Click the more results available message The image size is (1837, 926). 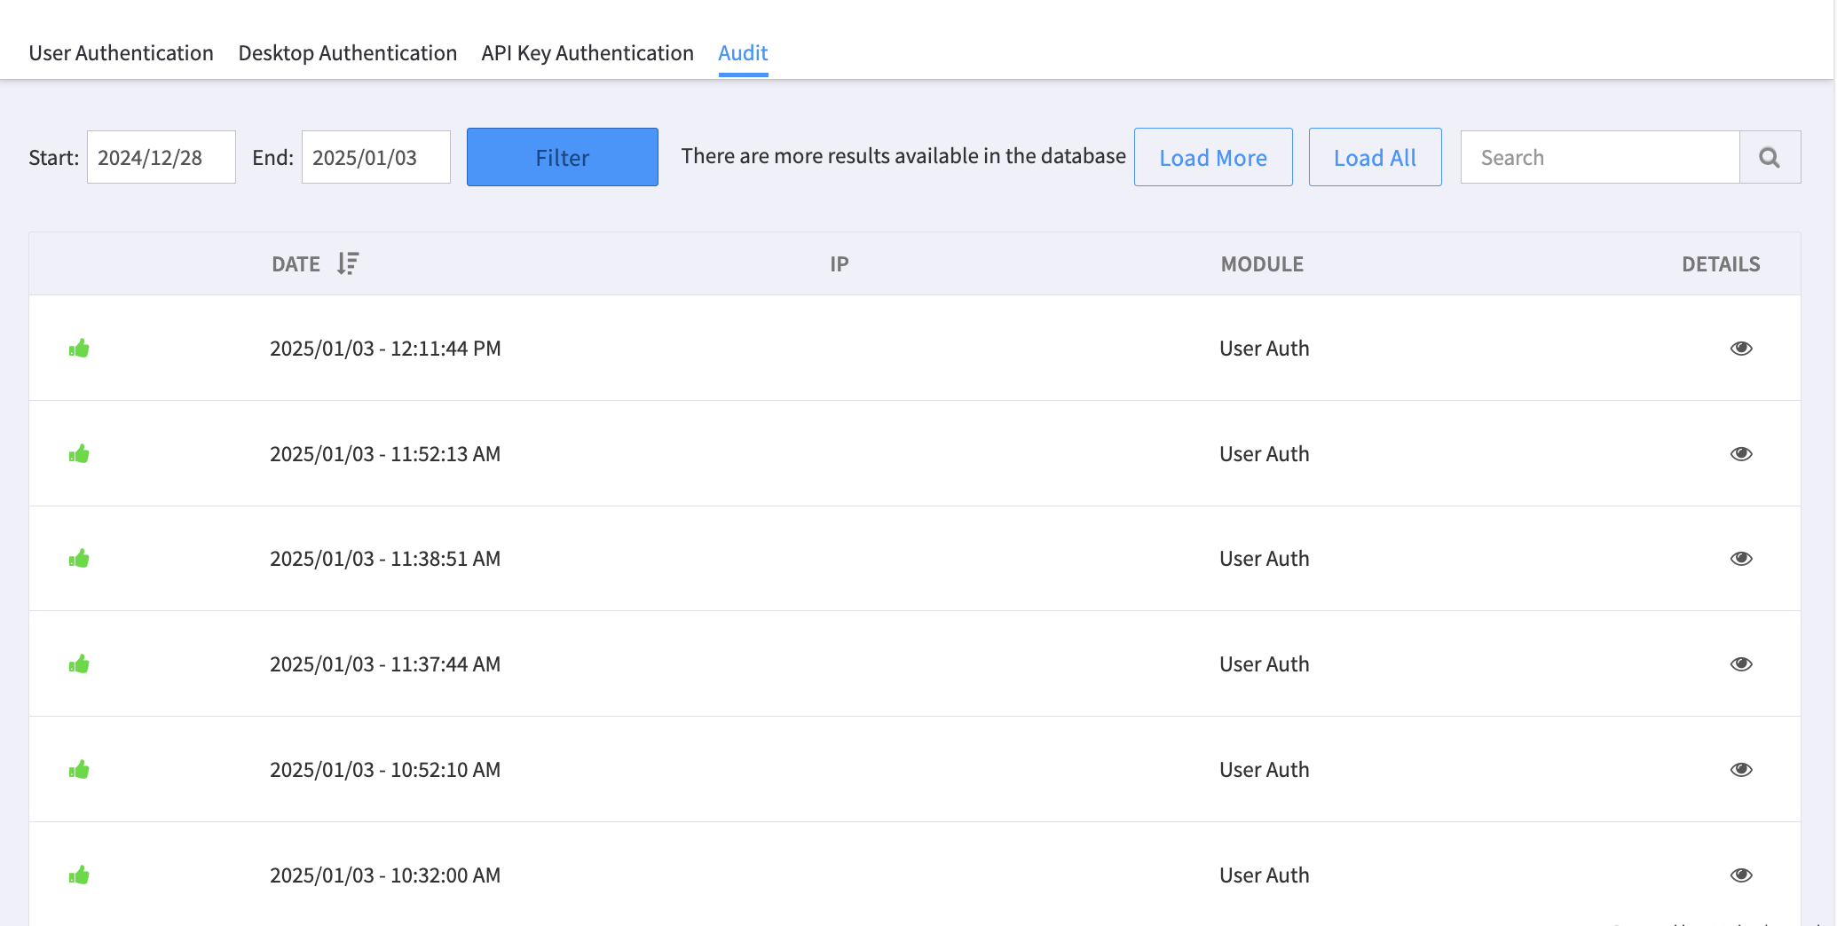(903, 156)
